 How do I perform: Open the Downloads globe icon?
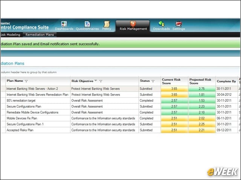point(162,24)
